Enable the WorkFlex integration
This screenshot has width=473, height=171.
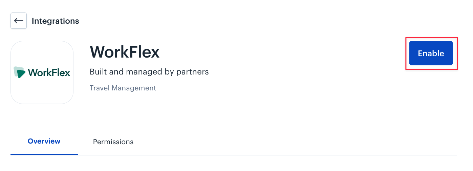point(431,53)
